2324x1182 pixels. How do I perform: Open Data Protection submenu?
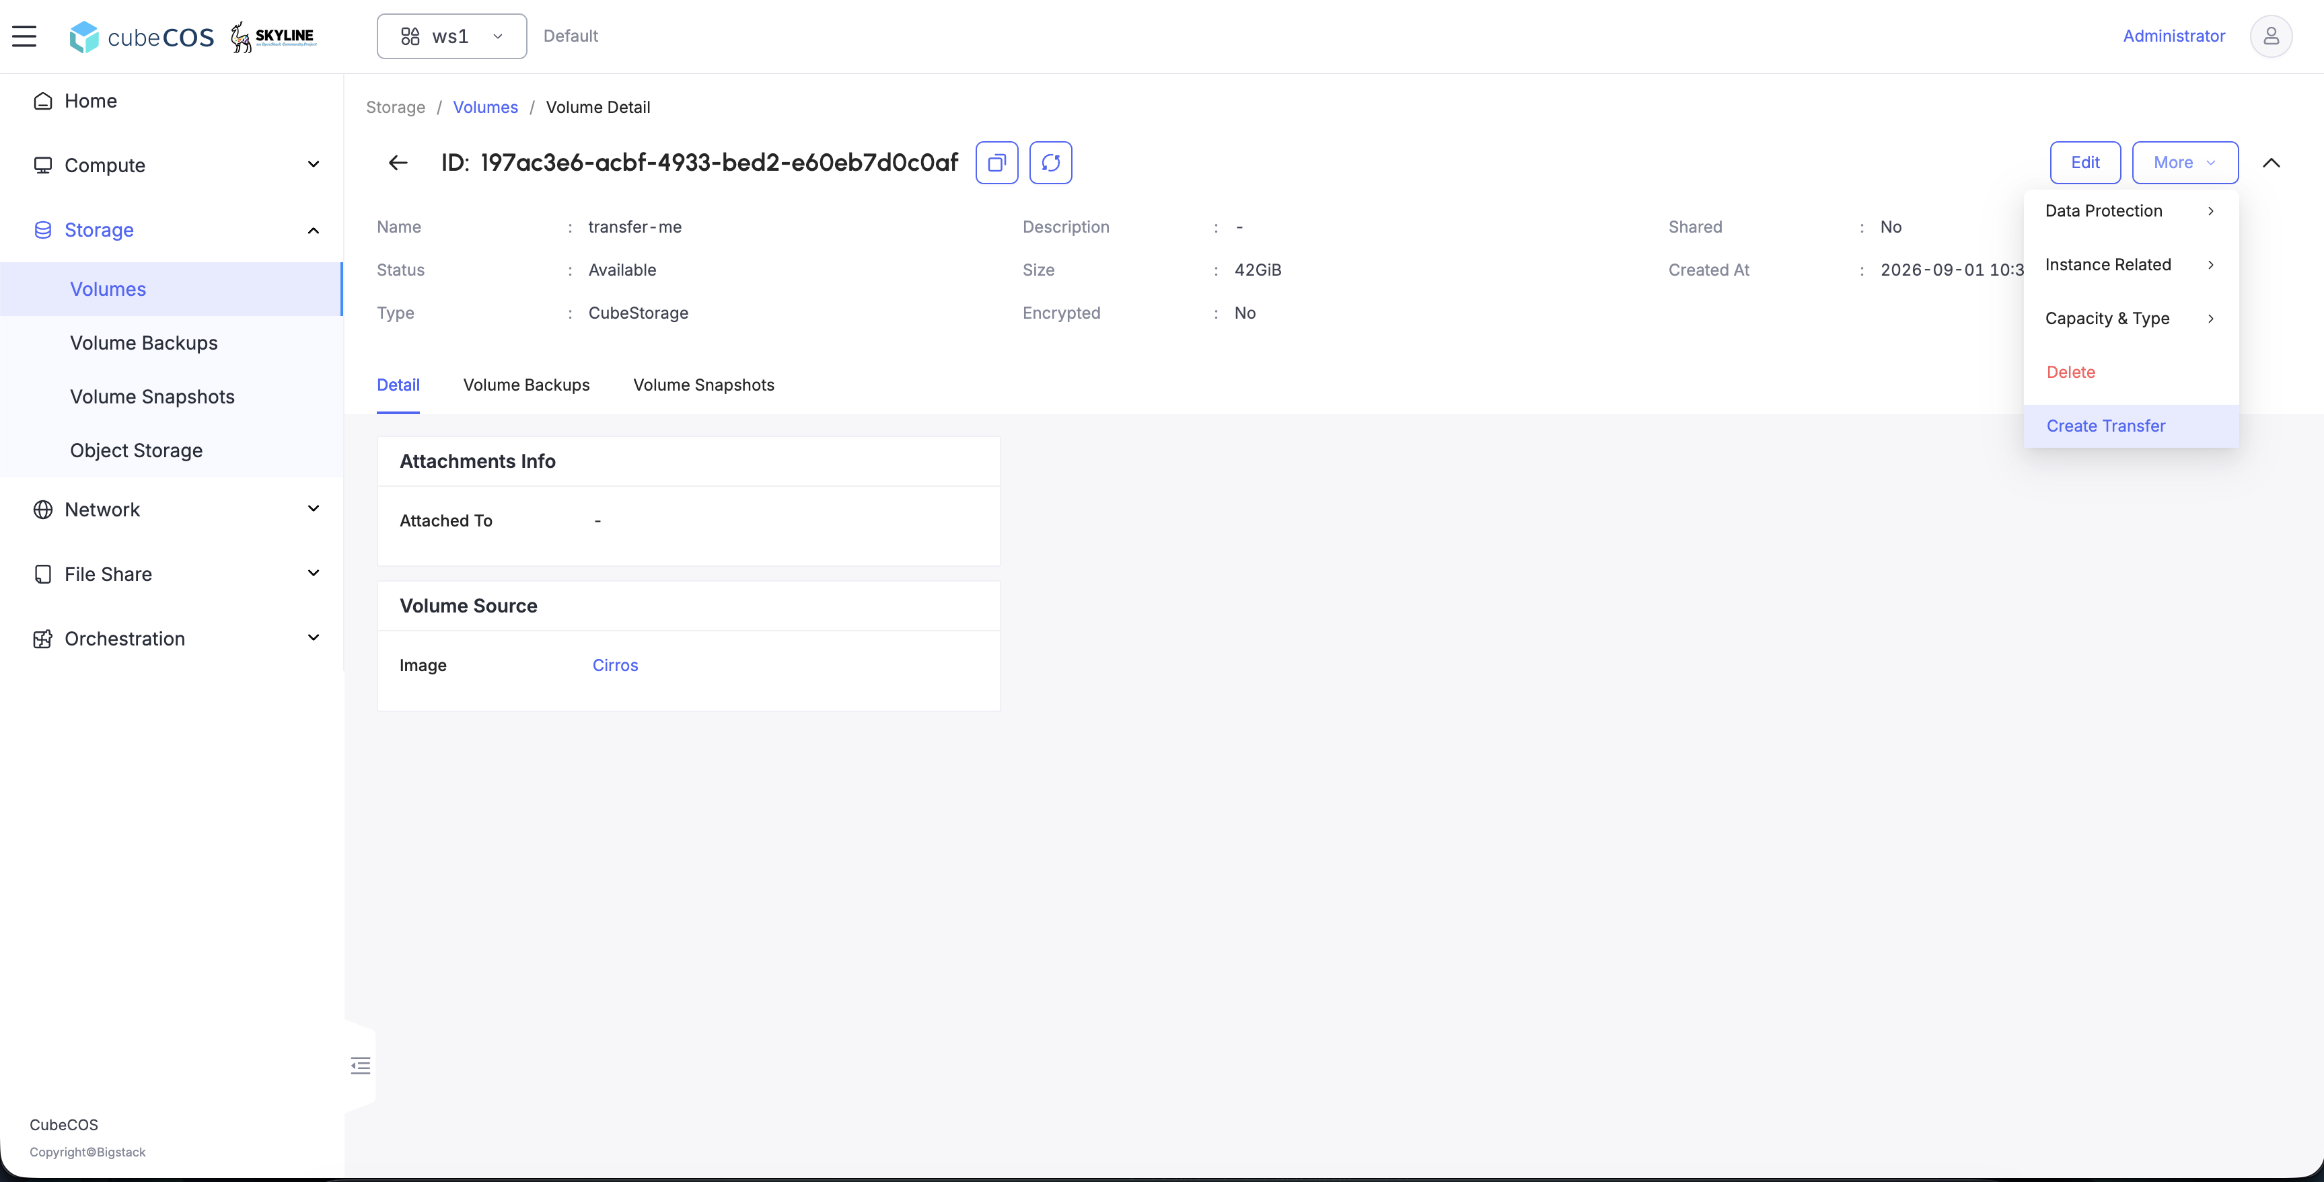(2131, 211)
